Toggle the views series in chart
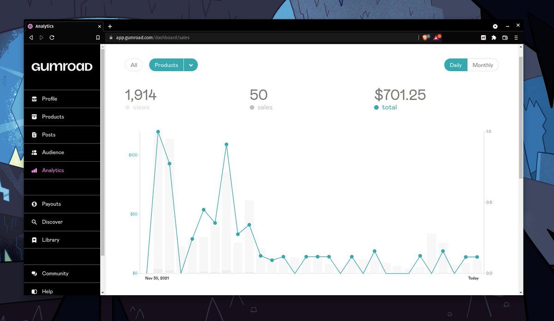This screenshot has width=554, height=321. [138, 107]
